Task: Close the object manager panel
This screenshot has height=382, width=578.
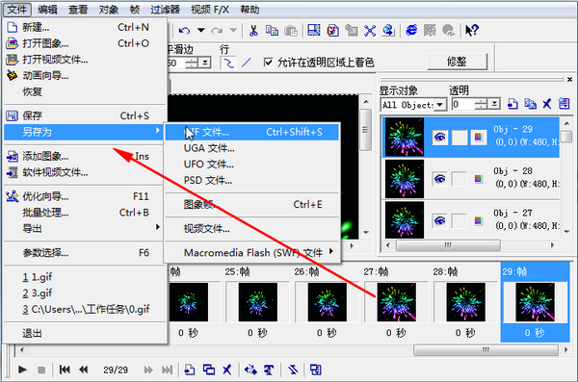Action: 569,79
